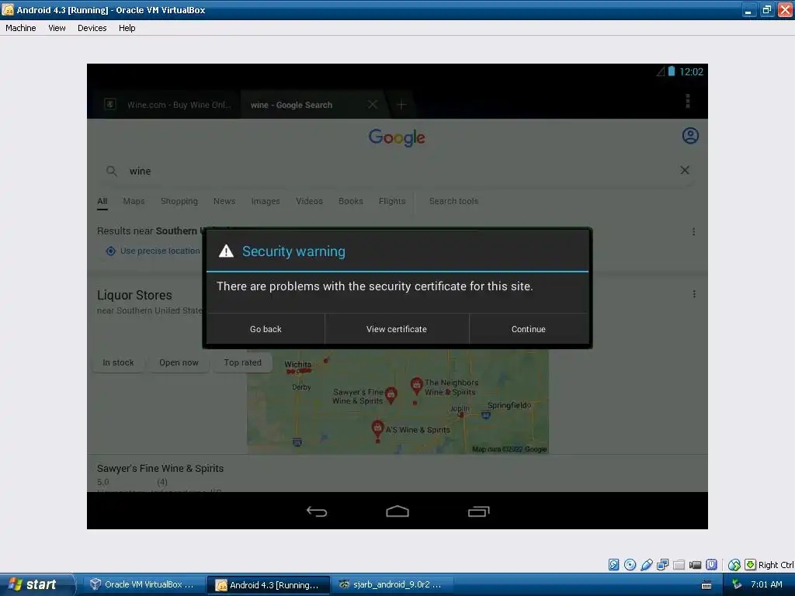Click View certificate in the dialog
795x596 pixels.
[x=397, y=329]
